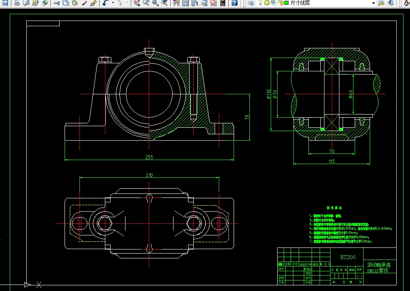Toggle the layer lock padlock icon

click(280, 3)
